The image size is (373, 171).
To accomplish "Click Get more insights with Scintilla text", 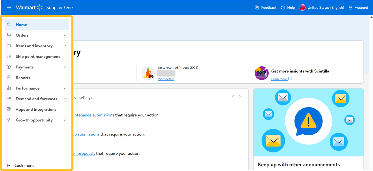I will coord(300,71).
